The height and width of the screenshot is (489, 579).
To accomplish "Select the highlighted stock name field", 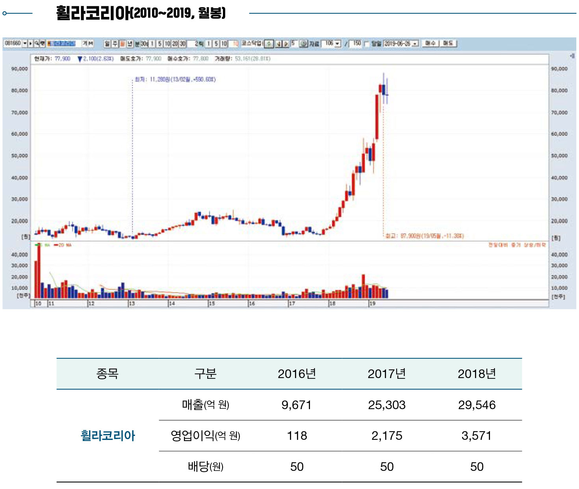I will pyautogui.click(x=64, y=43).
